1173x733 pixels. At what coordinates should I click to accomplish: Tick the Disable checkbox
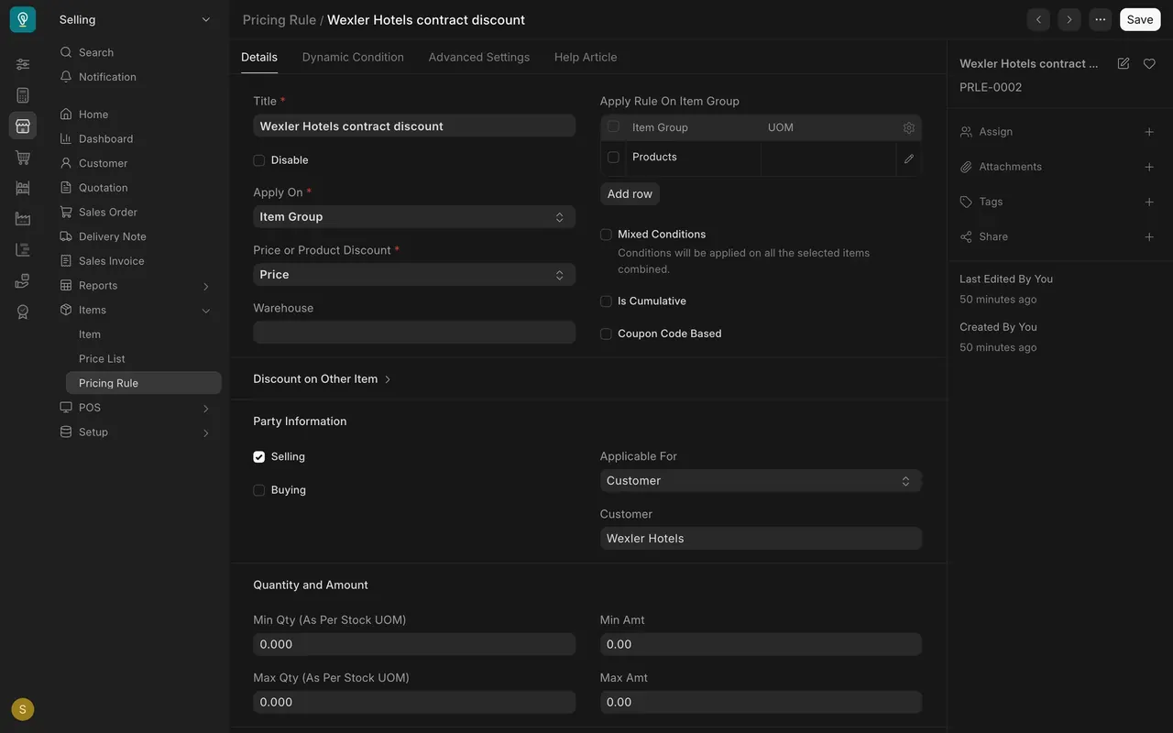click(x=259, y=160)
